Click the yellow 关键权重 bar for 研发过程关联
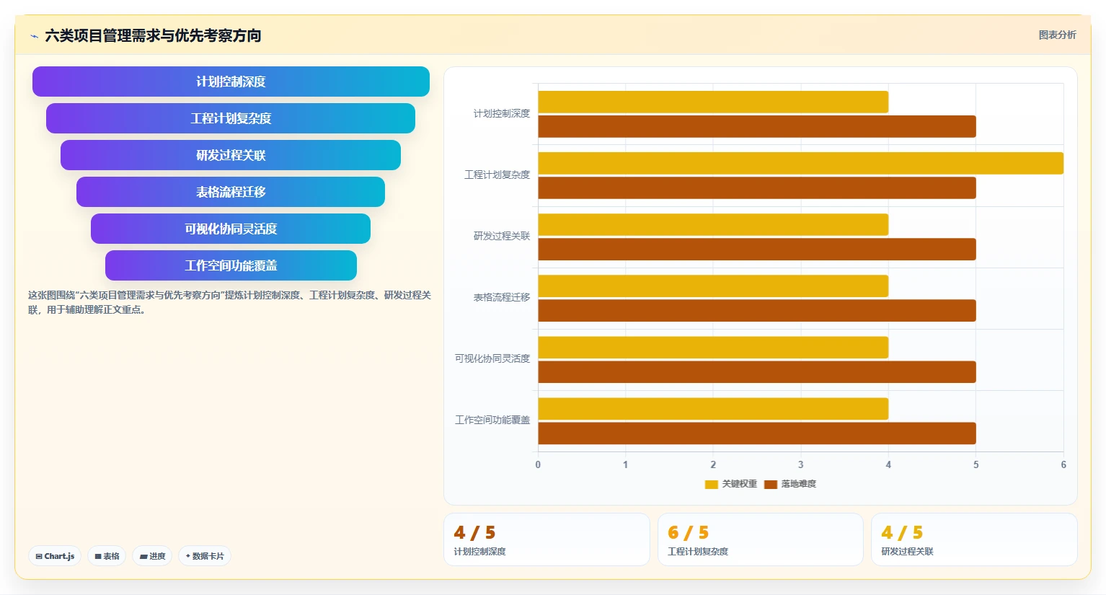 pos(713,224)
